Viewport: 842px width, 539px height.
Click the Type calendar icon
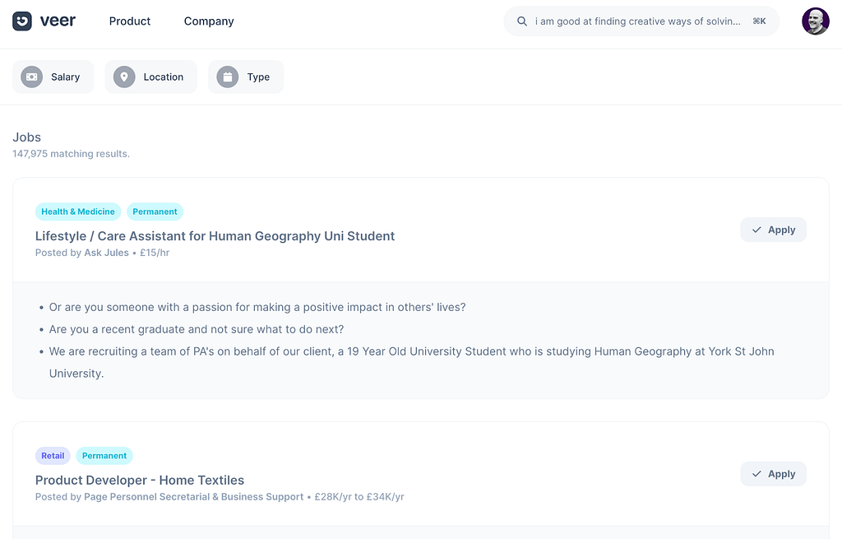point(228,77)
